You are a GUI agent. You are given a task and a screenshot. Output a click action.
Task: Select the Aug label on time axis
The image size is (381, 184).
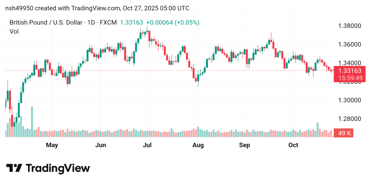point(198,145)
